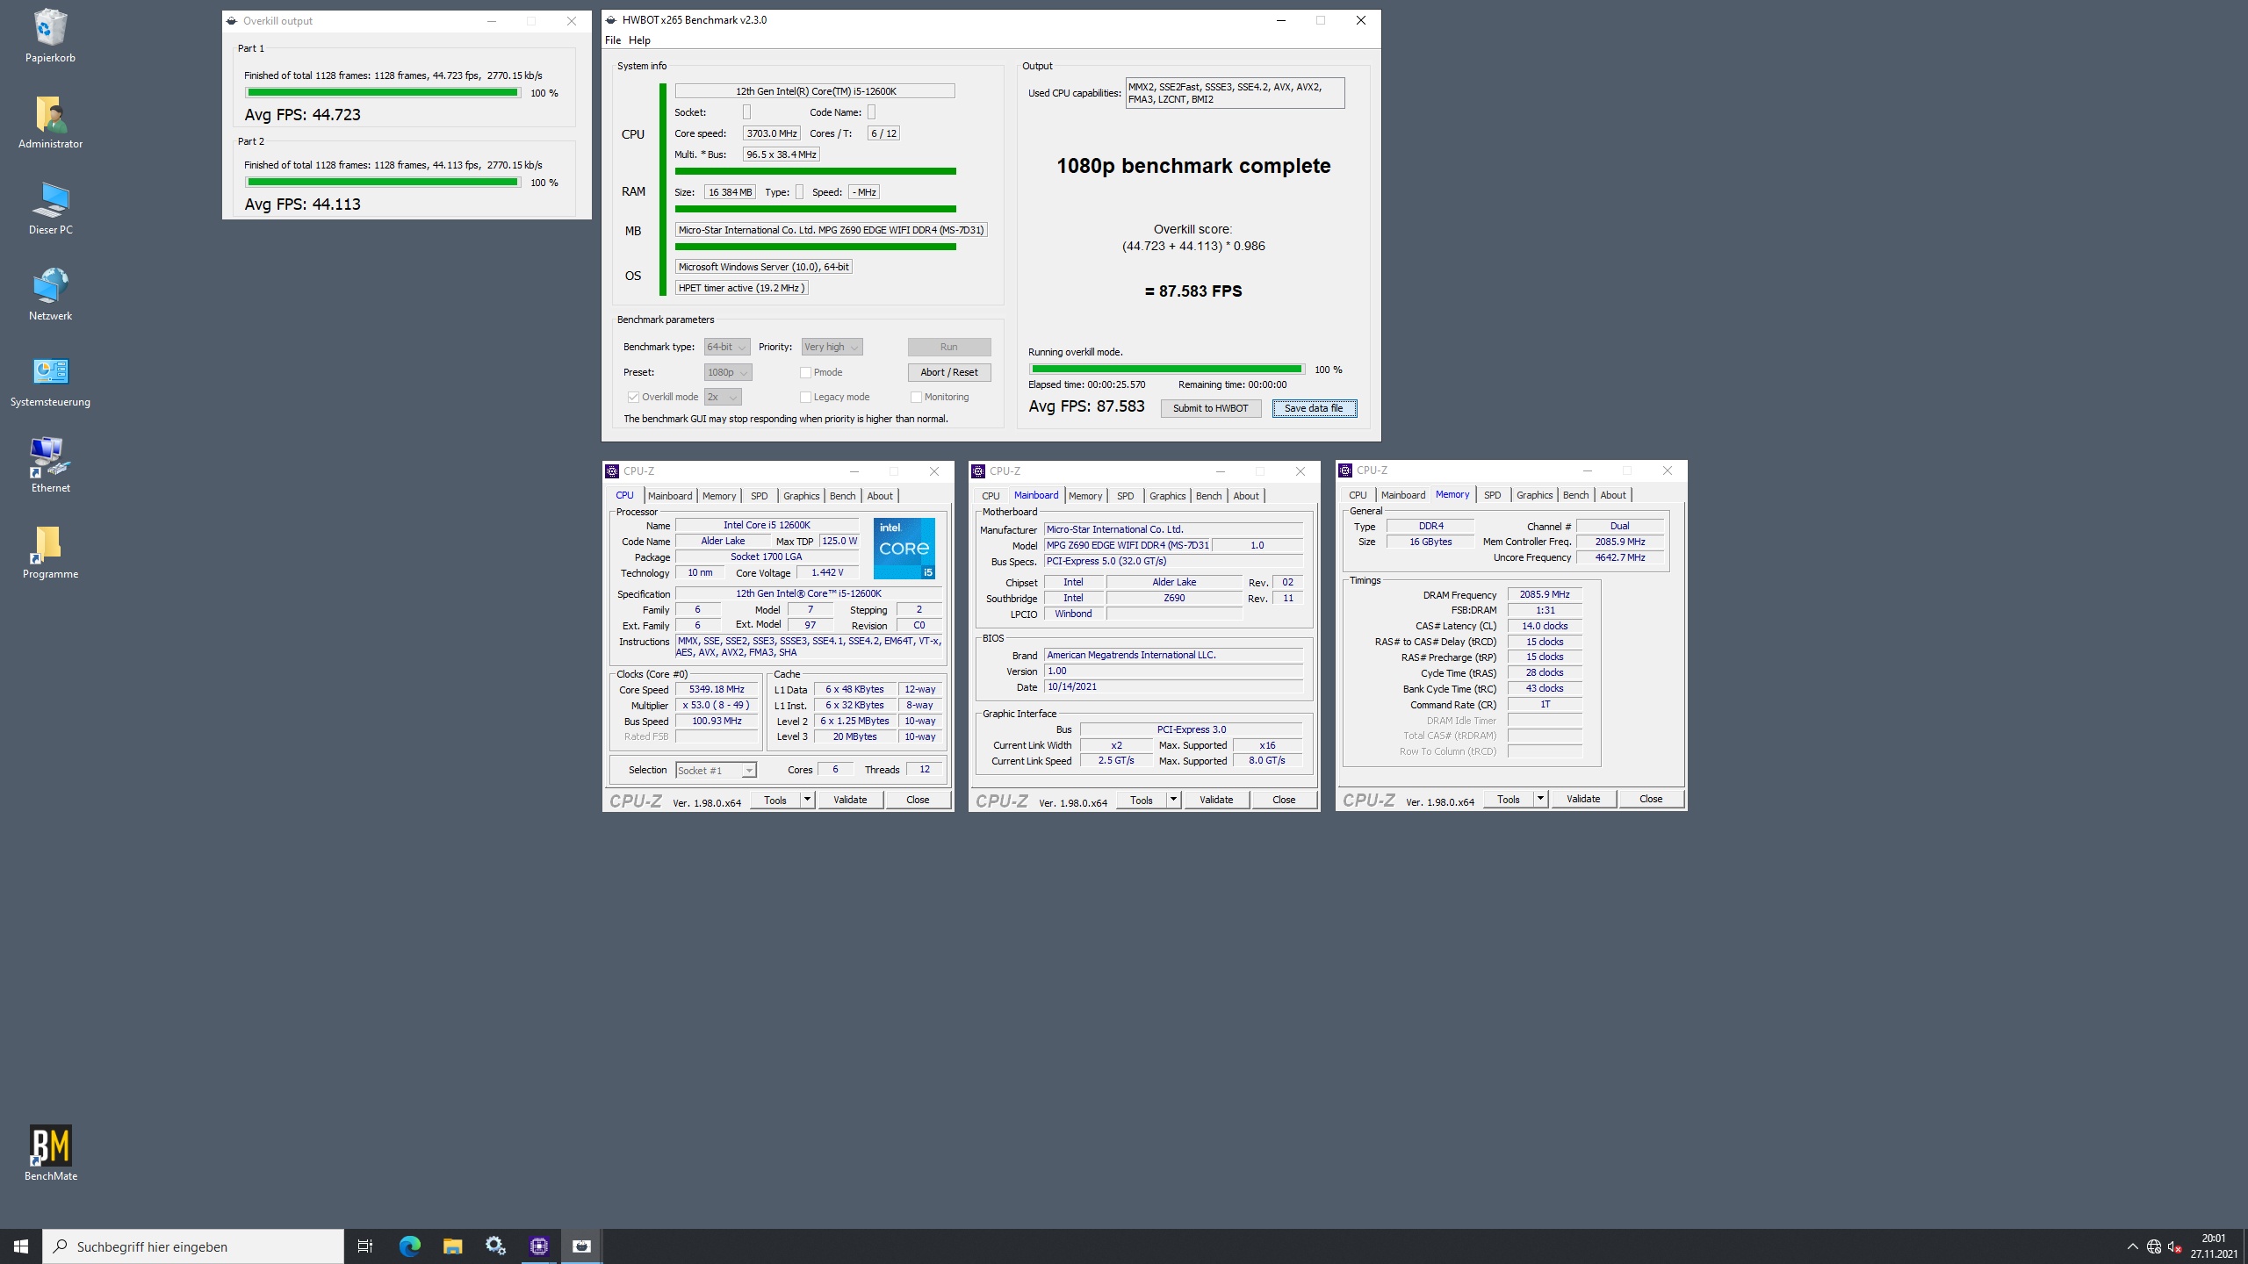
Task: Click the Part 2 progress bar
Action: point(383,182)
